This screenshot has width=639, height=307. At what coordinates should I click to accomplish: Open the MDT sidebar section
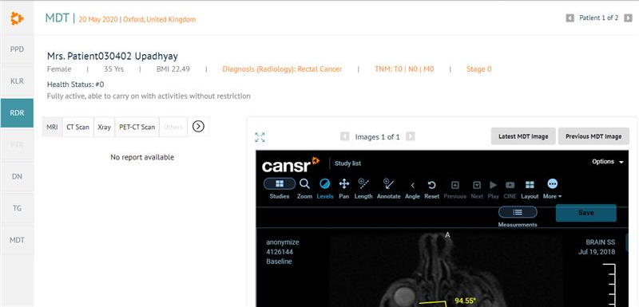pyautogui.click(x=17, y=240)
